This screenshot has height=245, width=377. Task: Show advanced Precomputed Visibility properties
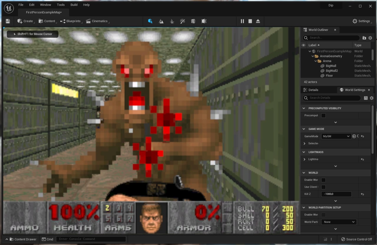[x=335, y=122]
